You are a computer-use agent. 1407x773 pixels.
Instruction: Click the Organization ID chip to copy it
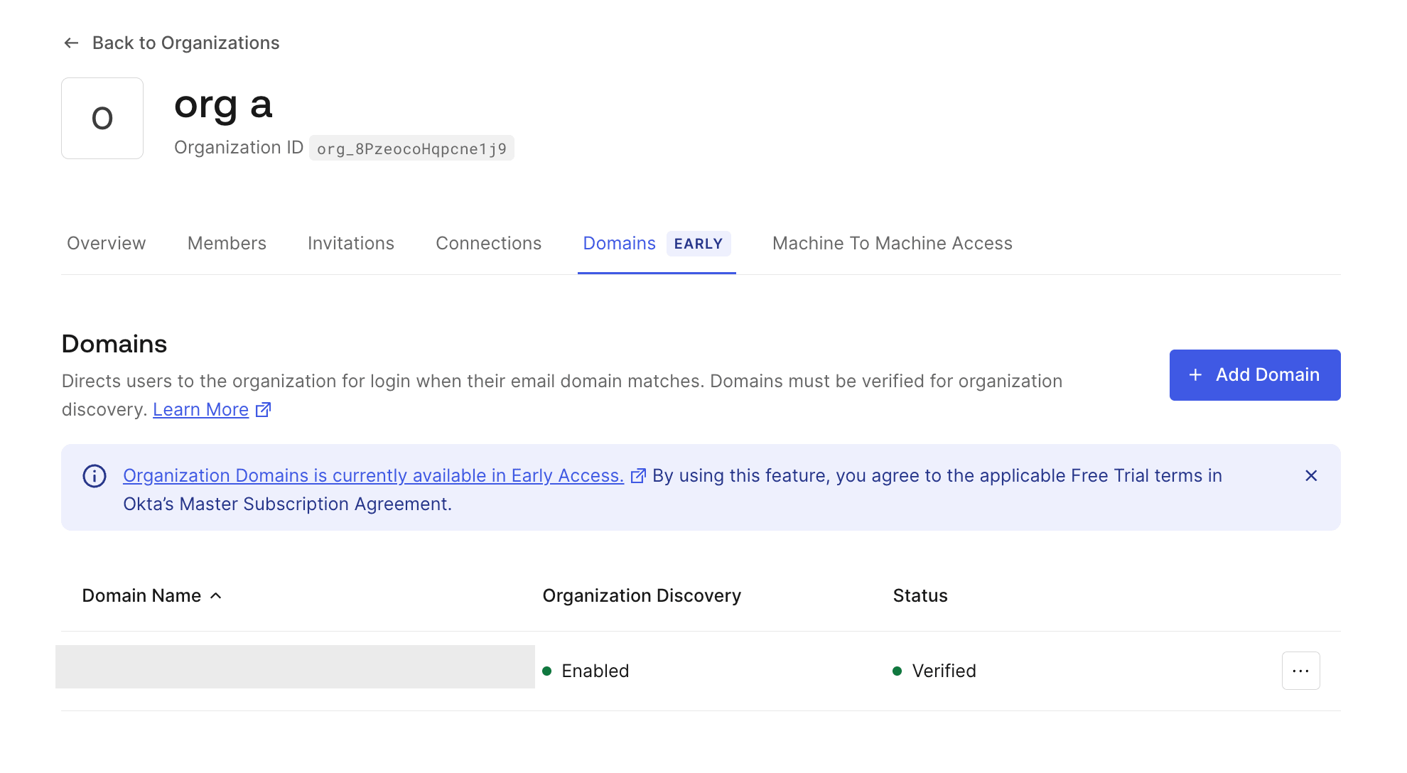point(411,148)
